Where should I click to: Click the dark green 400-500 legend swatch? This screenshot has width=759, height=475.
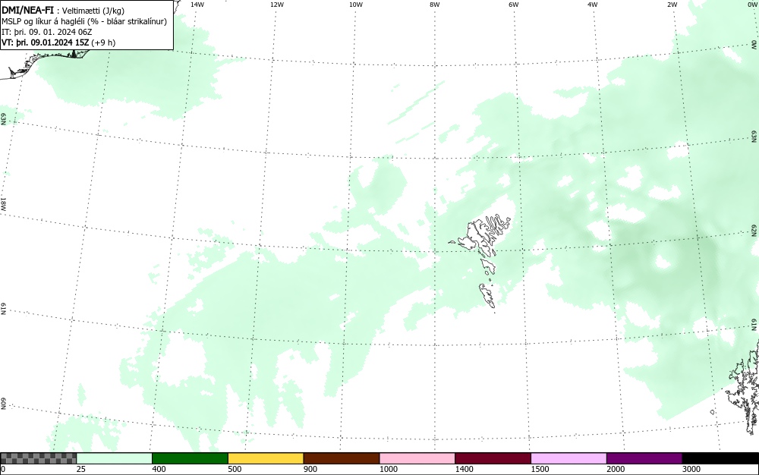point(190,458)
